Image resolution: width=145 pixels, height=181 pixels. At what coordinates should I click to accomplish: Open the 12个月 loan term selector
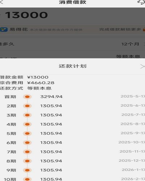tap(130, 44)
